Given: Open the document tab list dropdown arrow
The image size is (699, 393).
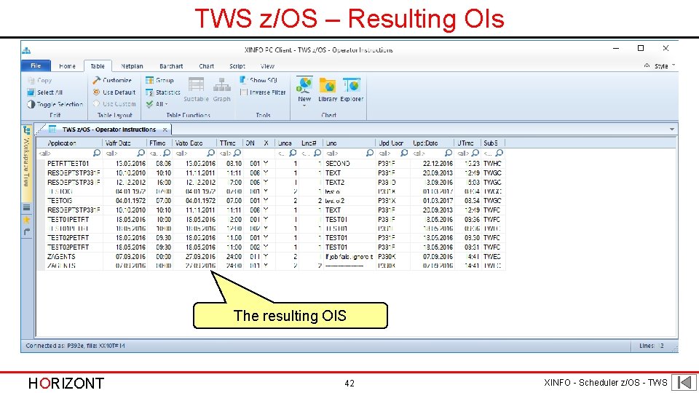Looking at the screenshot, I should [x=671, y=130].
